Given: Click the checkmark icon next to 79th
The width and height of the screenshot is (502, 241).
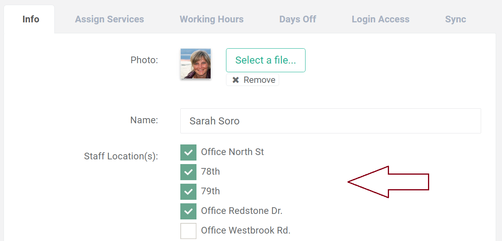Looking at the screenshot, I should tap(188, 192).
